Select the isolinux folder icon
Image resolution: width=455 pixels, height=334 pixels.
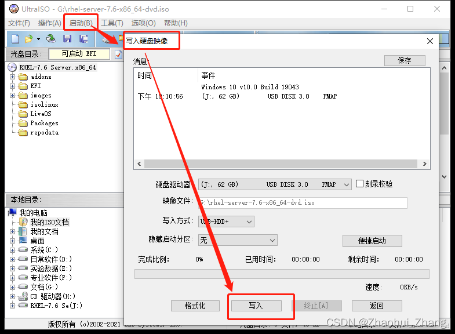click(23, 105)
